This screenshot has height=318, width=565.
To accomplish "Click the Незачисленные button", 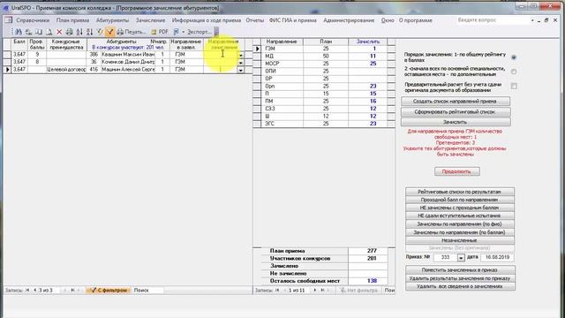I will tap(460, 240).
